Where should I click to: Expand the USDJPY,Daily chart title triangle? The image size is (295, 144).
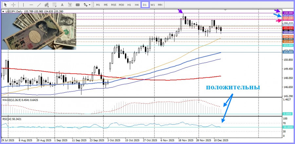pos(3,11)
